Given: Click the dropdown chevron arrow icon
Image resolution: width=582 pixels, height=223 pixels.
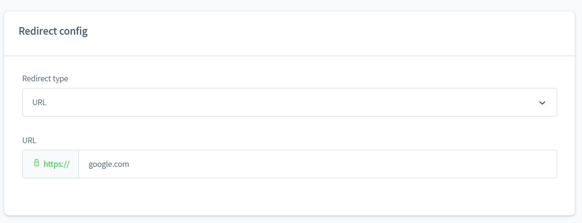Looking at the screenshot, I should (x=542, y=103).
